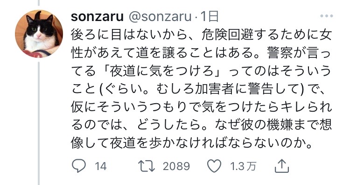Click the tweet line starting 後ろに目はないから
The height and width of the screenshot is (185, 350).
[201, 35]
